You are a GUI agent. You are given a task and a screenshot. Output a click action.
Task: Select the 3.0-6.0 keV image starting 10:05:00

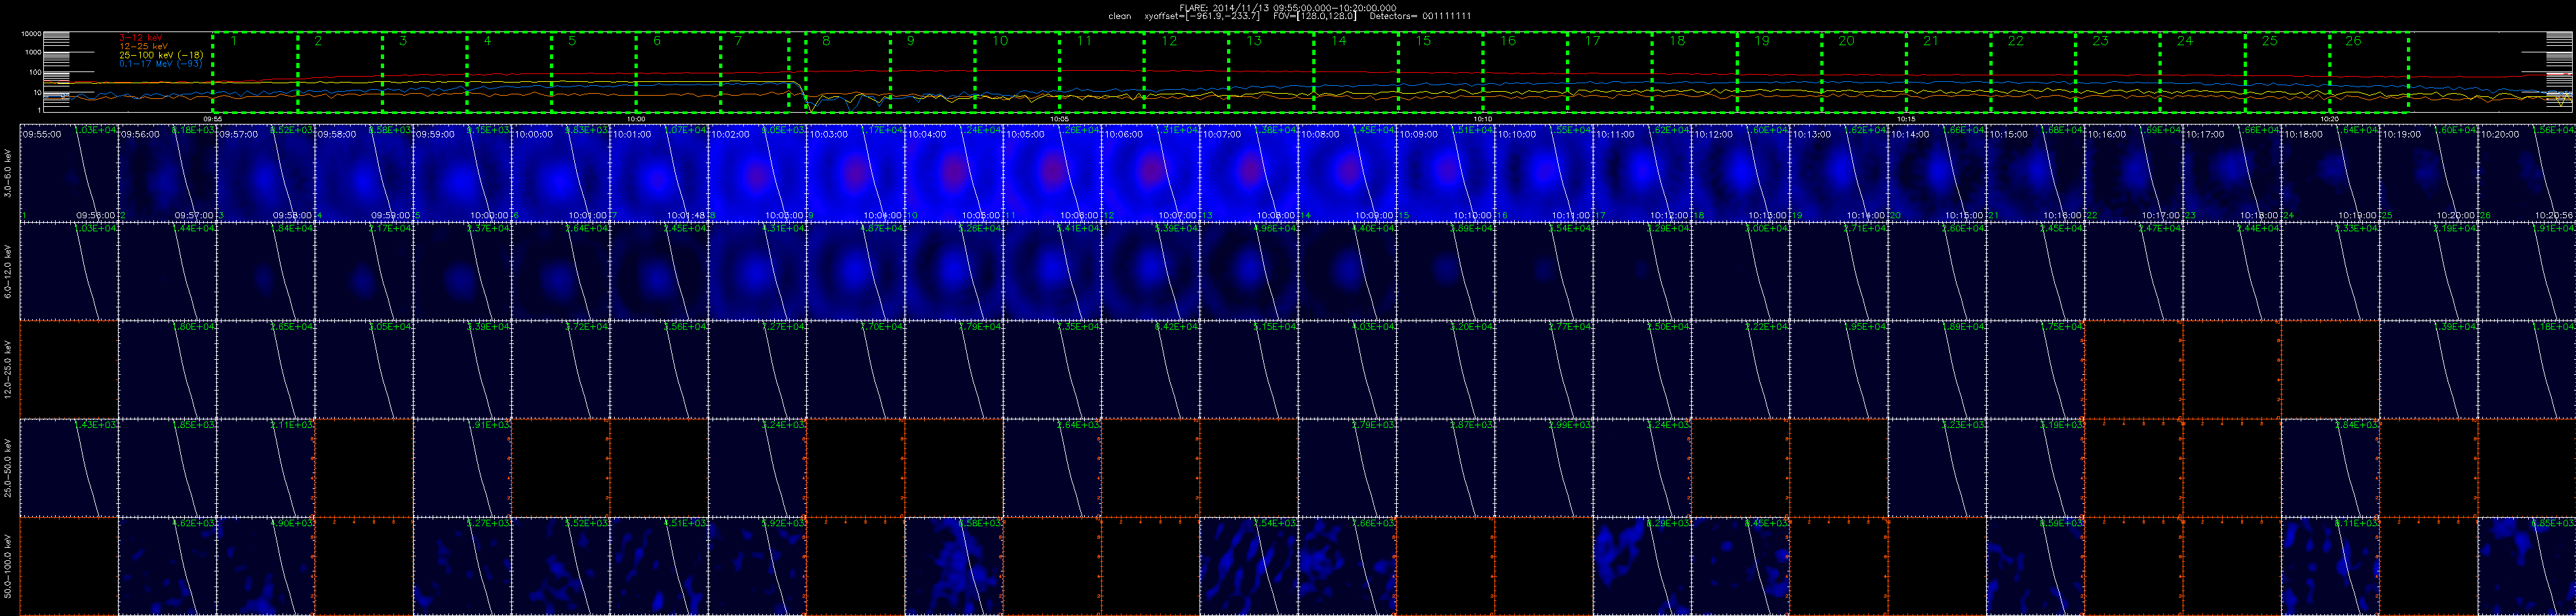coord(1053,173)
